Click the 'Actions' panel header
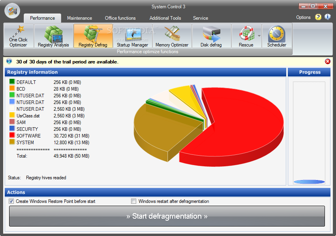 tap(167, 192)
